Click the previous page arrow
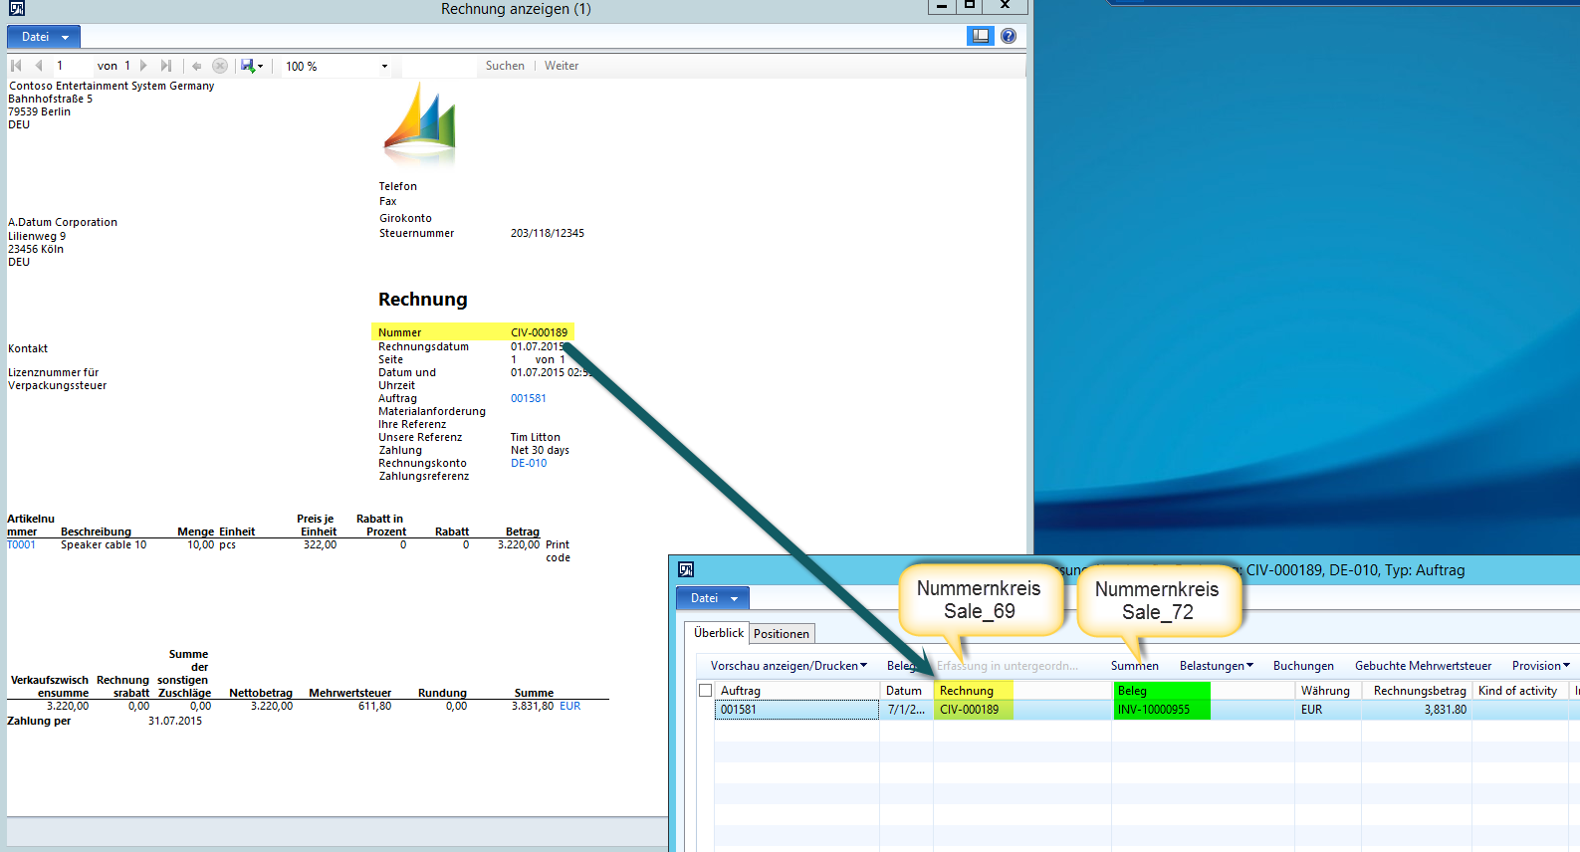 pos(39,66)
